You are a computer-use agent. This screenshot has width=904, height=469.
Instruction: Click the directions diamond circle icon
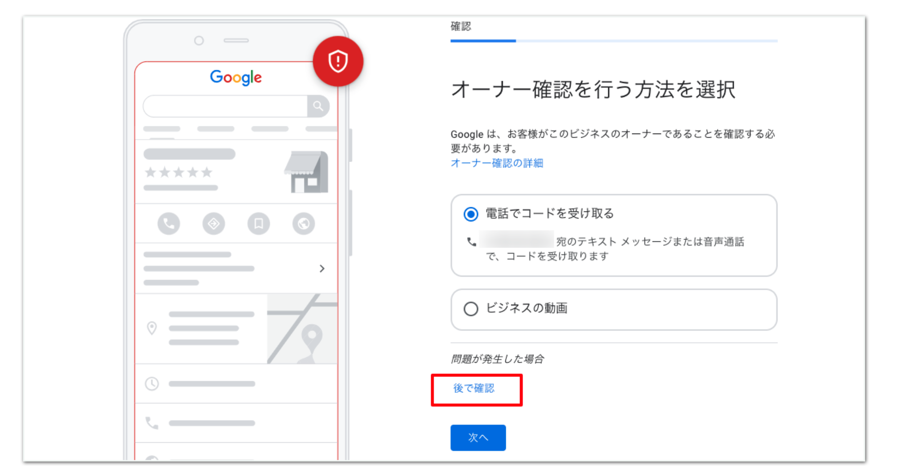click(213, 223)
